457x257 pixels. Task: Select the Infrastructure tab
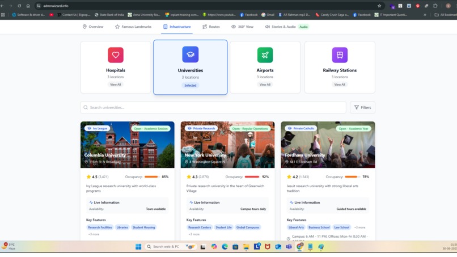177,27
